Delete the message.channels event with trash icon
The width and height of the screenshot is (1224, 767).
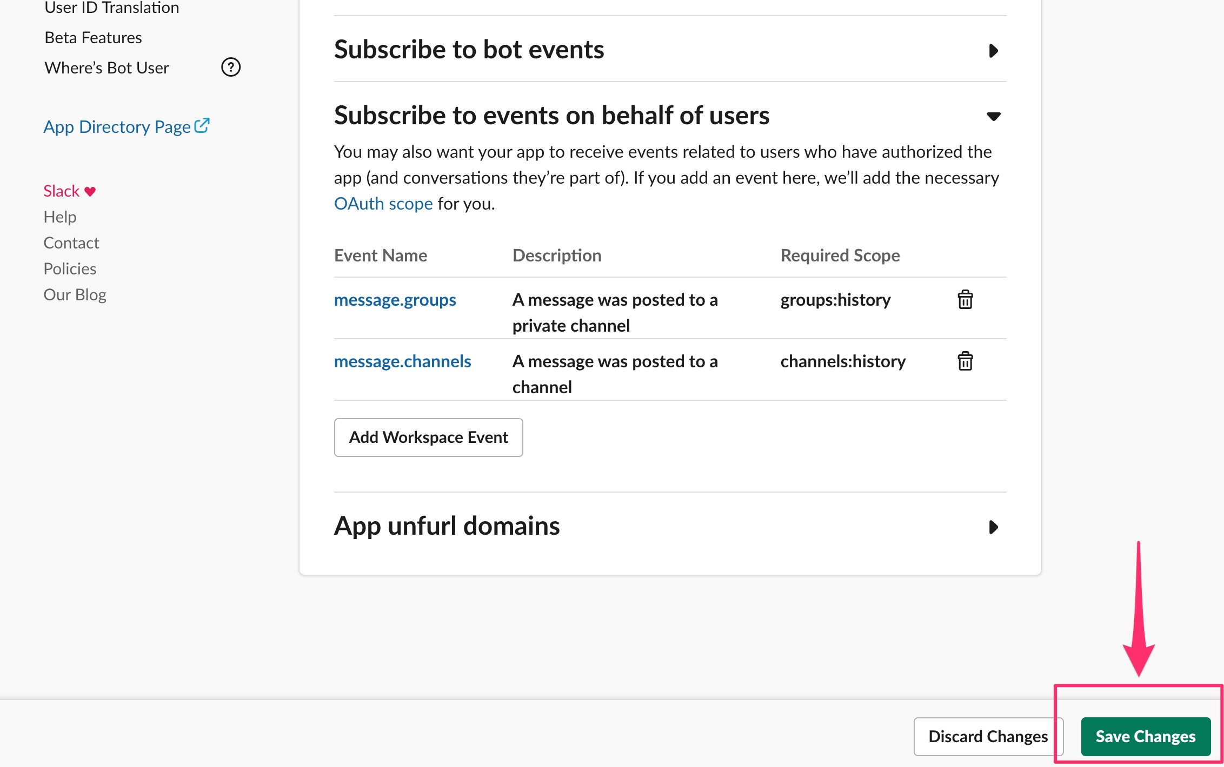(x=965, y=361)
